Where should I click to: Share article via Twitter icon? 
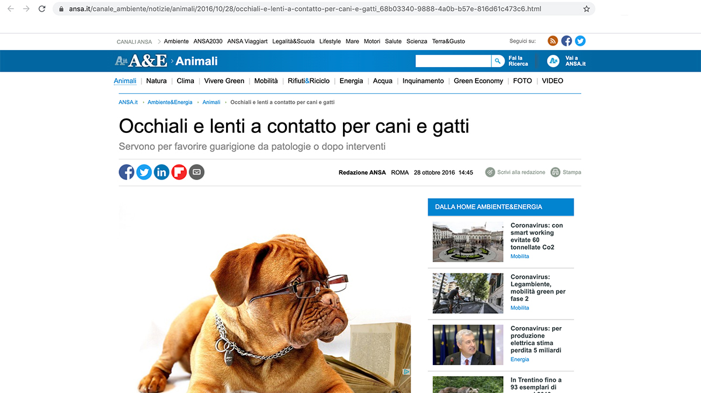click(x=144, y=172)
